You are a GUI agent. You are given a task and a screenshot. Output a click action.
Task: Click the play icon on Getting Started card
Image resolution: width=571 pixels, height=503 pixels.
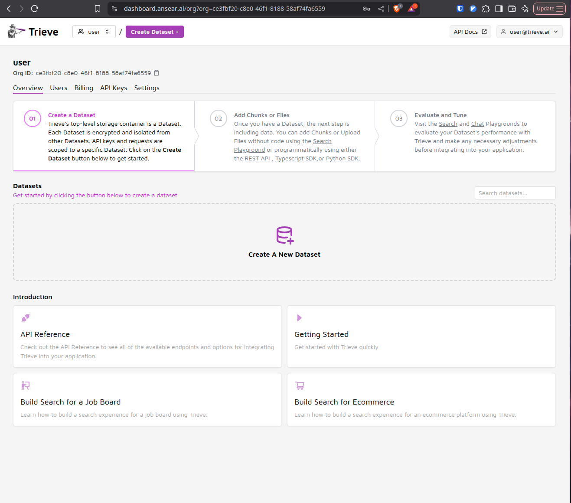click(x=299, y=318)
